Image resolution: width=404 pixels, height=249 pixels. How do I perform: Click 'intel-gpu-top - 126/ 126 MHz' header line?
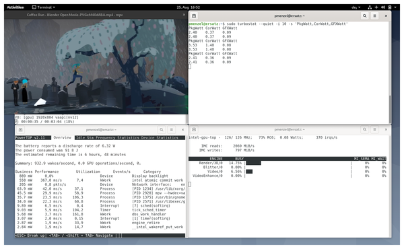coord(263,137)
